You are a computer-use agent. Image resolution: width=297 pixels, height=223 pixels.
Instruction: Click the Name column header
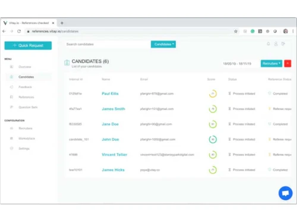pyautogui.click(x=106, y=79)
